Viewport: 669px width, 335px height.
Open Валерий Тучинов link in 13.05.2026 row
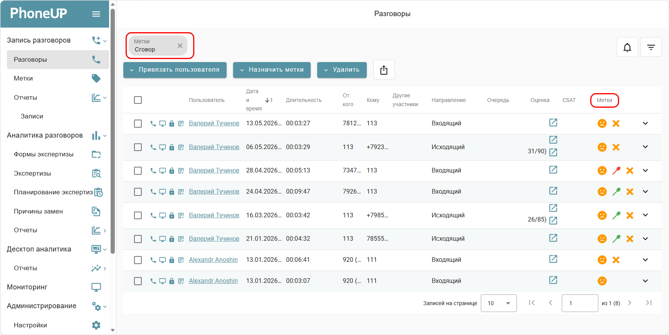pos(214,123)
